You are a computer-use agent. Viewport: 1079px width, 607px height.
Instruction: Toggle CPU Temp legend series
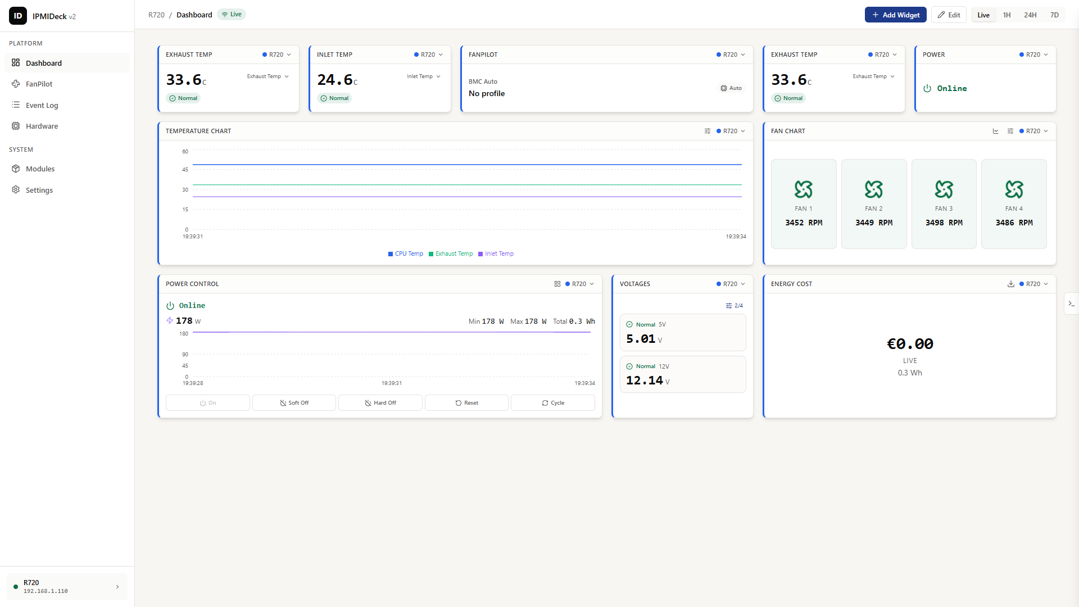click(406, 253)
